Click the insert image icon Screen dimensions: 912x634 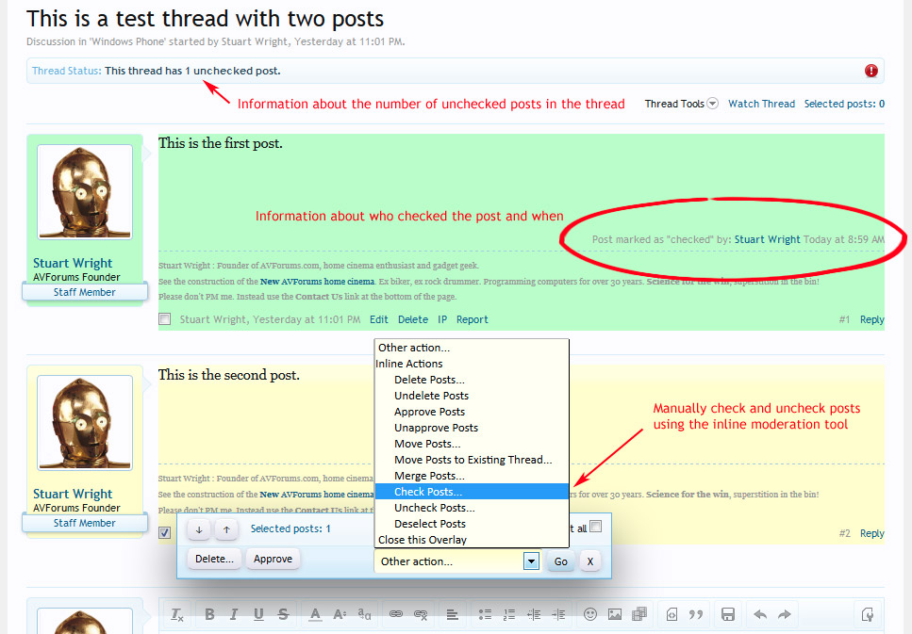click(x=615, y=614)
